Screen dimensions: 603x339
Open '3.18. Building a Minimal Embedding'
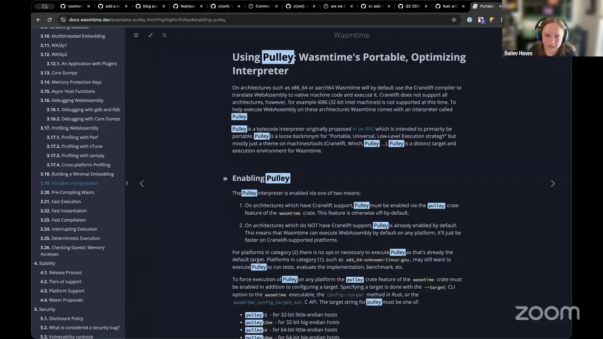77,174
